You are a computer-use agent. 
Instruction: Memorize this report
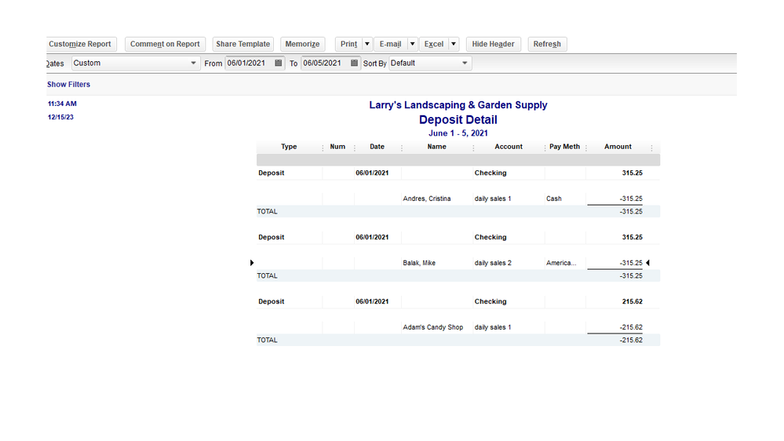[x=302, y=44]
